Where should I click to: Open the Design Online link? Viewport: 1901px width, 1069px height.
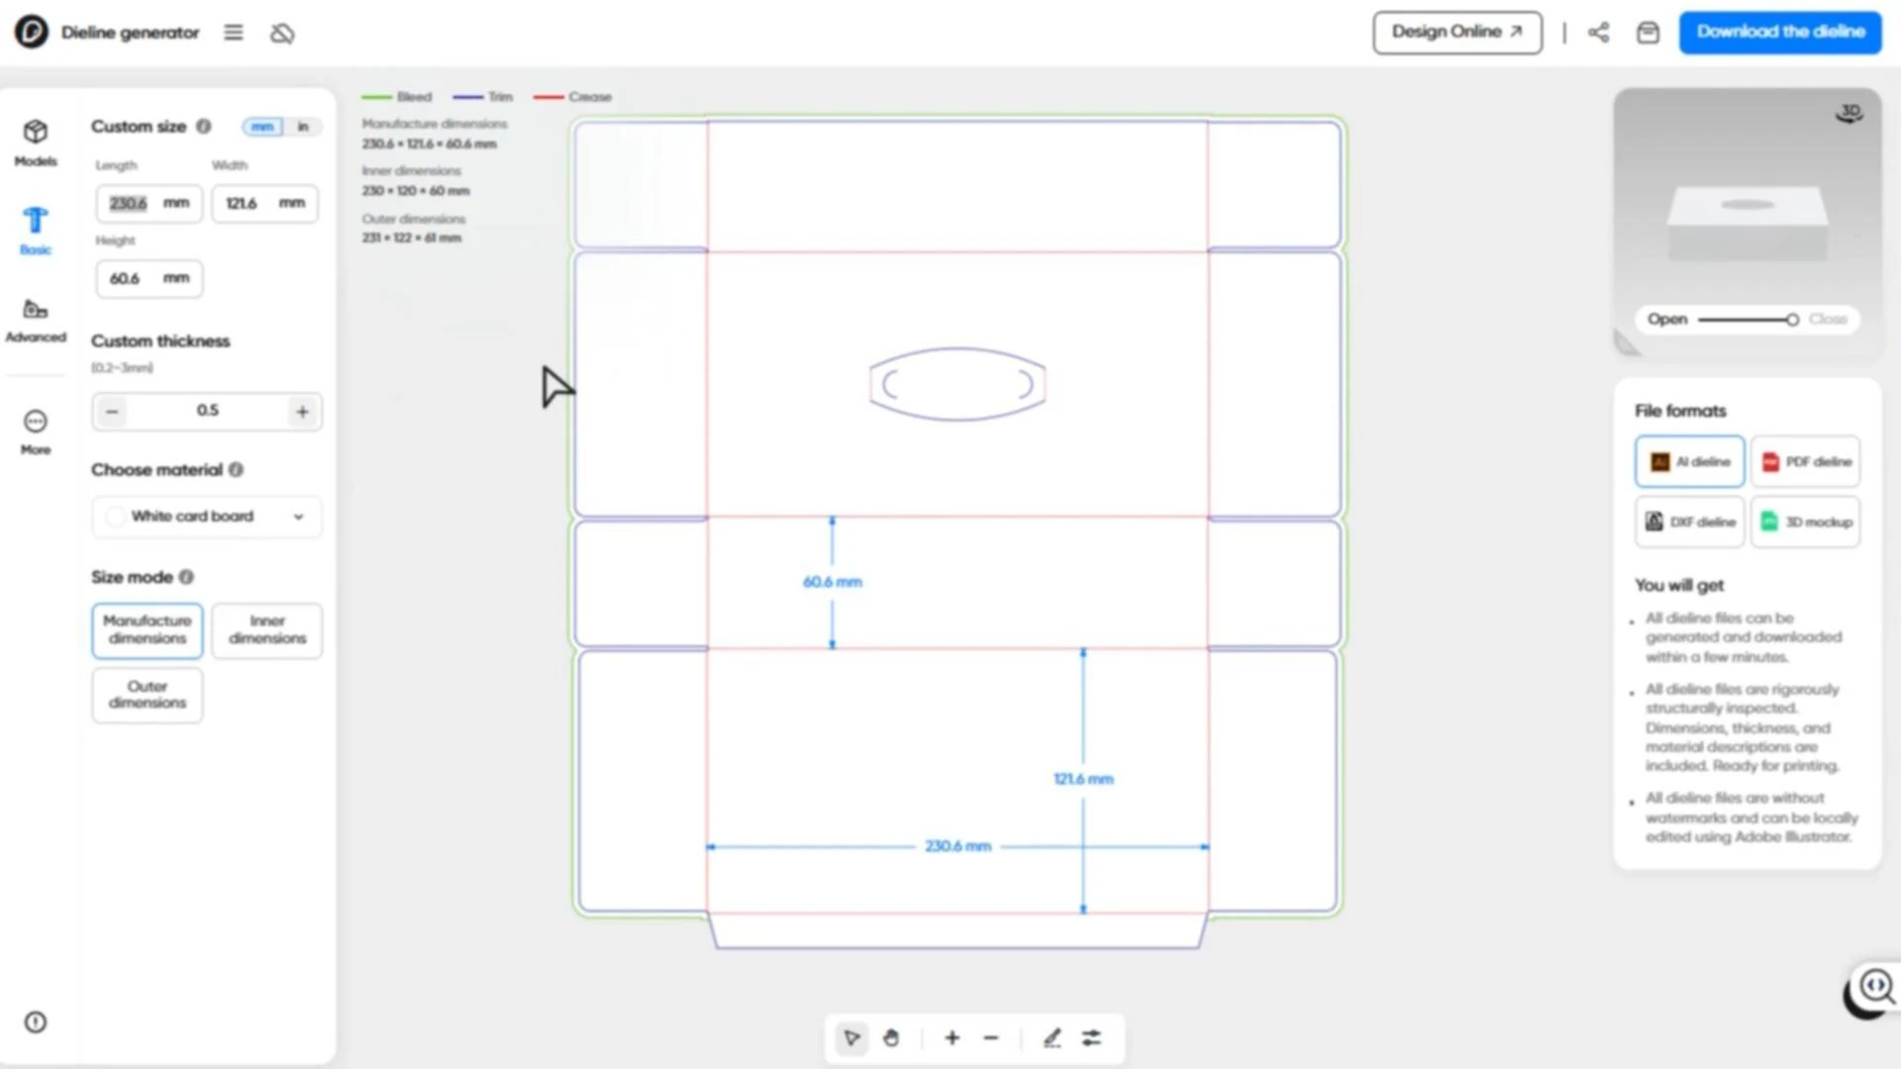click(1456, 32)
